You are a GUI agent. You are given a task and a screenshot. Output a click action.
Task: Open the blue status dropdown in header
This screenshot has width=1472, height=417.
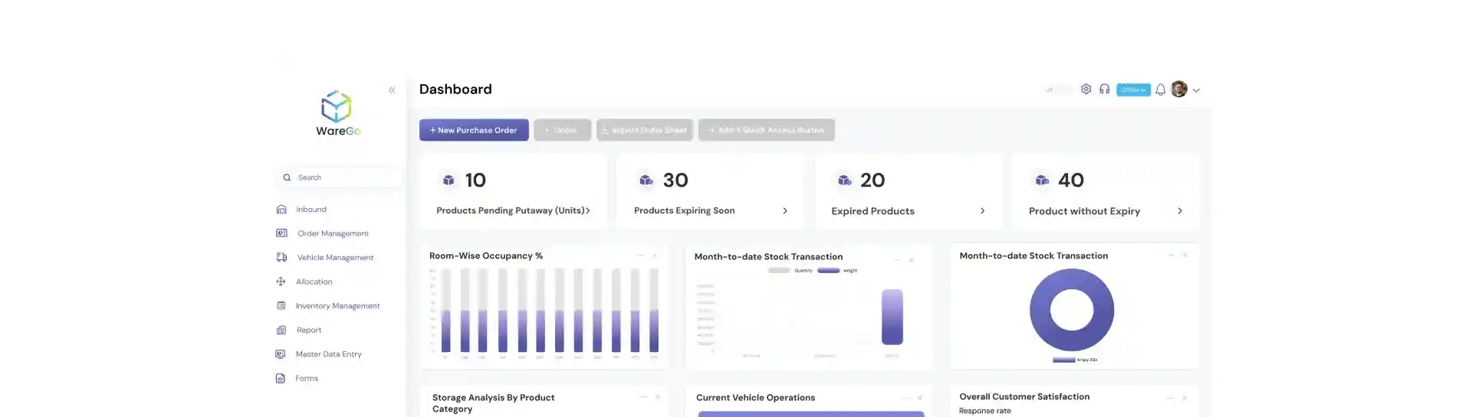tap(1133, 90)
